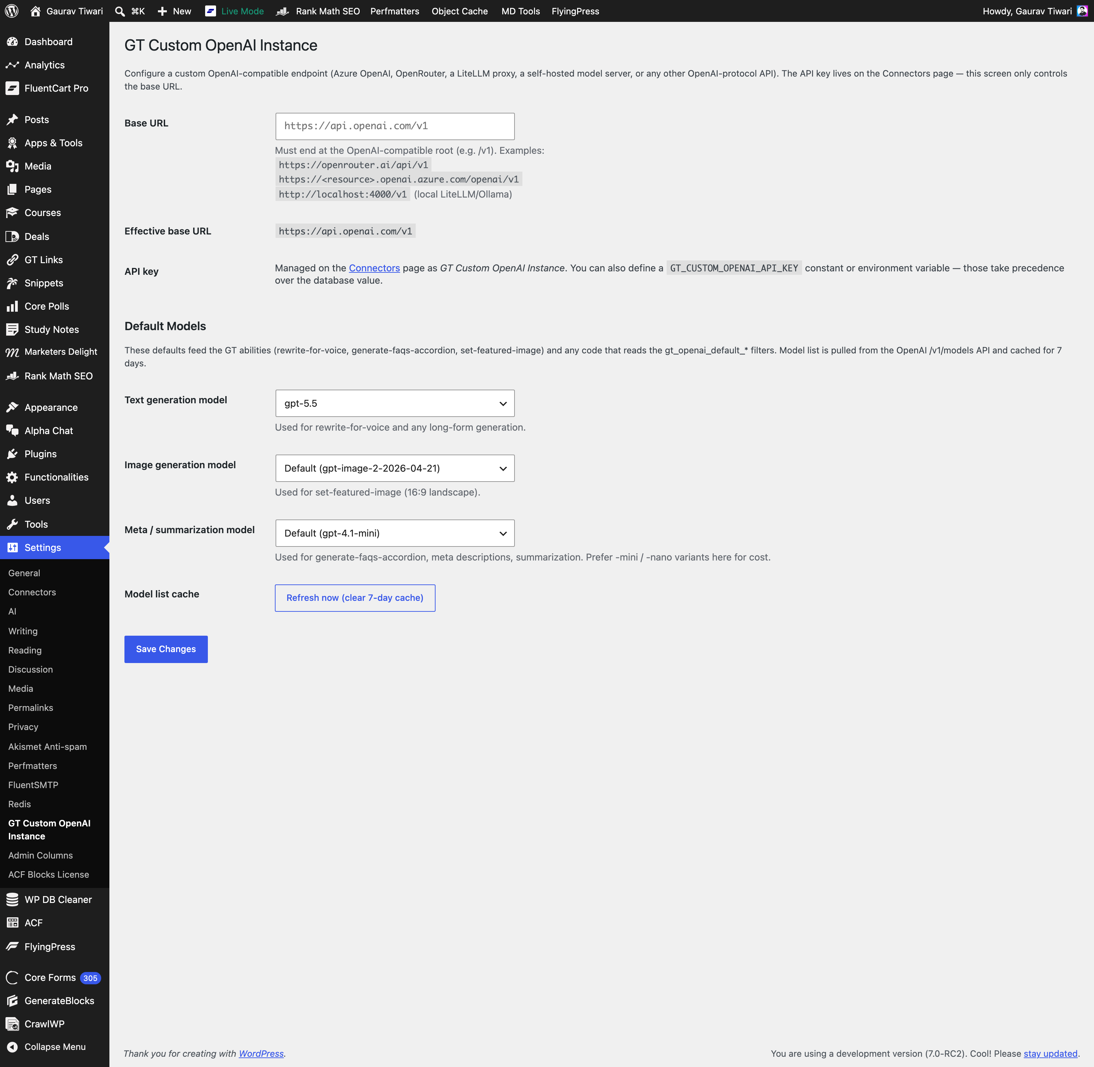Click the Functionalities gear icon
This screenshot has height=1067, width=1094.
tap(12, 477)
